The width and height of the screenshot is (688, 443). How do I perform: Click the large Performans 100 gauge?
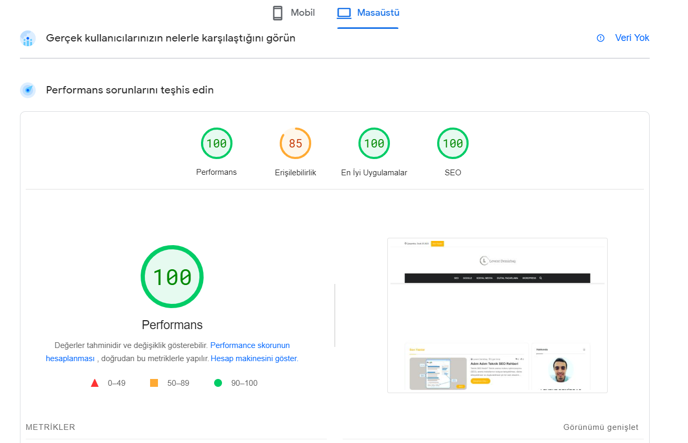(x=172, y=277)
